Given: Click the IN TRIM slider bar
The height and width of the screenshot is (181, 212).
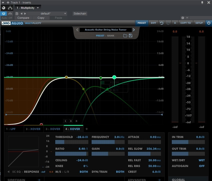Looking at the screenshot, I should coord(188,142).
